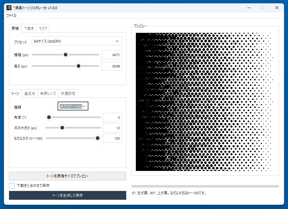Image resolution: width=288 pixels, height=209 pixels.
Task: Select the 共通設定 tab
Action: pos(68,94)
